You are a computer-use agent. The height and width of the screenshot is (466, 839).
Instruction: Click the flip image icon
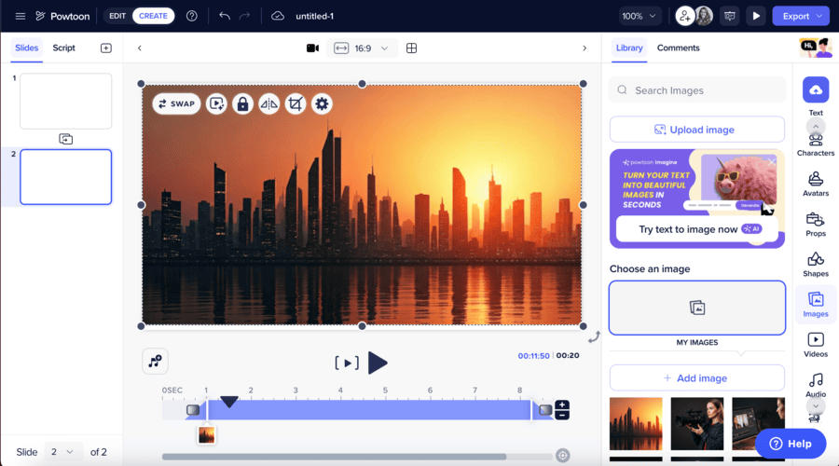(269, 103)
